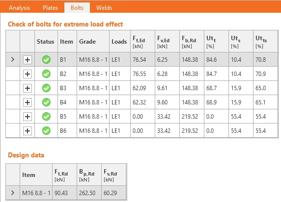The image size is (281, 202).
Task: Click the green status check for B4
Action: click(46, 102)
